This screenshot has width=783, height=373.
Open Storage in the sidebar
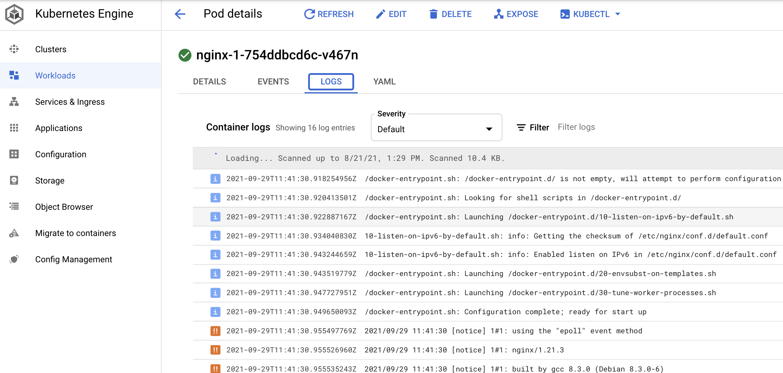click(50, 180)
